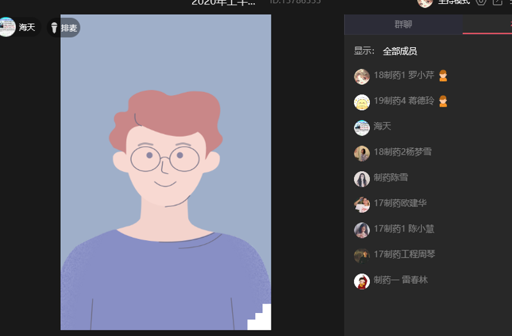This screenshot has height=336, width=512.
Task: Click the orange admin badge next to 蒋德玲
Action: 443,102
